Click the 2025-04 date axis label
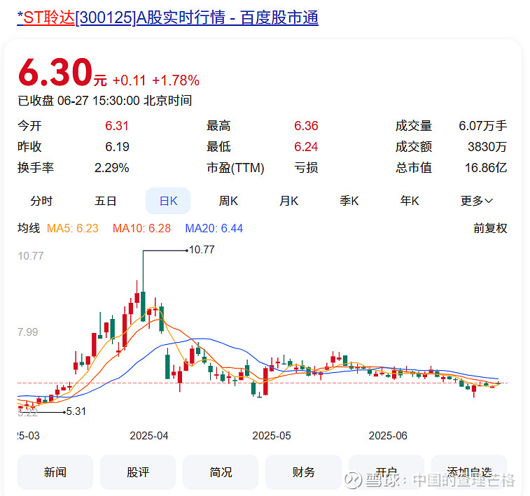The width and height of the screenshot is (530, 496). coord(149,436)
